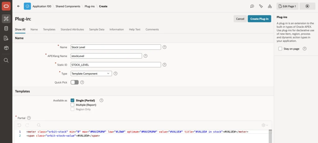Image resolution: width=318 pixels, height=143 pixels.
Task: Open the shared components shapes icon
Action: [270, 6]
